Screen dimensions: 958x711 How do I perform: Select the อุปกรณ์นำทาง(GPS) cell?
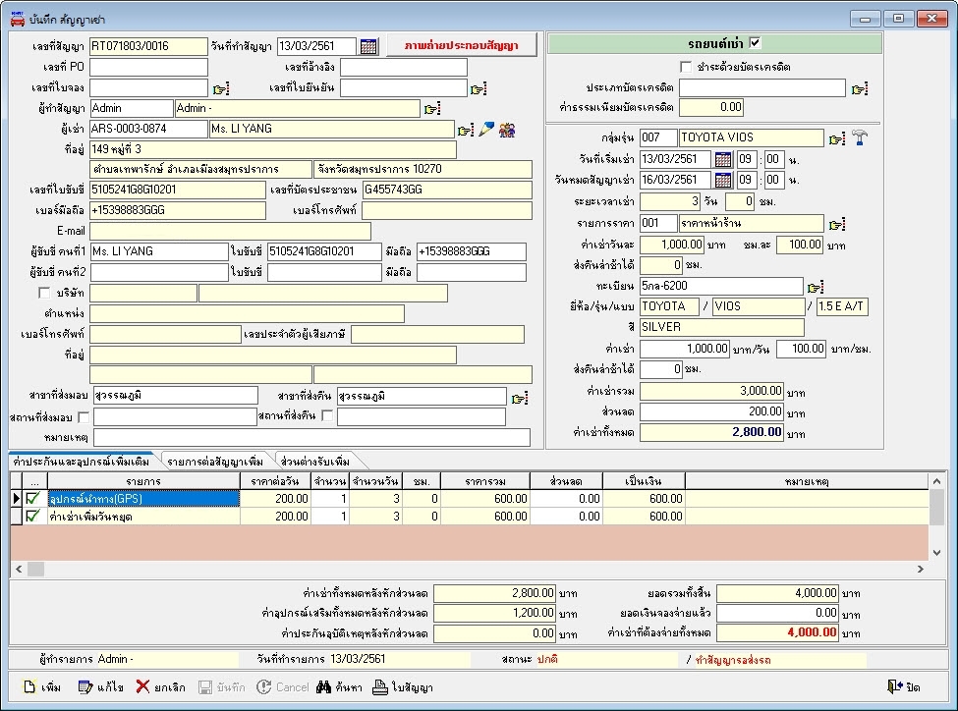(143, 499)
